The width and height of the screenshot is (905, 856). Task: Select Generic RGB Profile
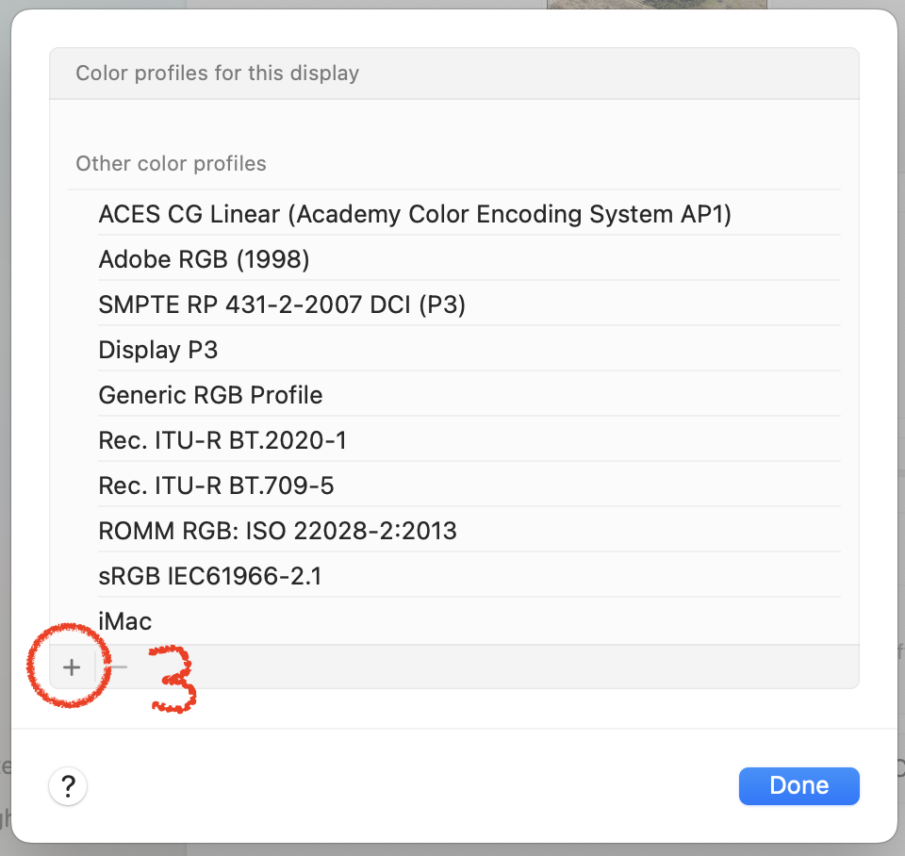[210, 395]
